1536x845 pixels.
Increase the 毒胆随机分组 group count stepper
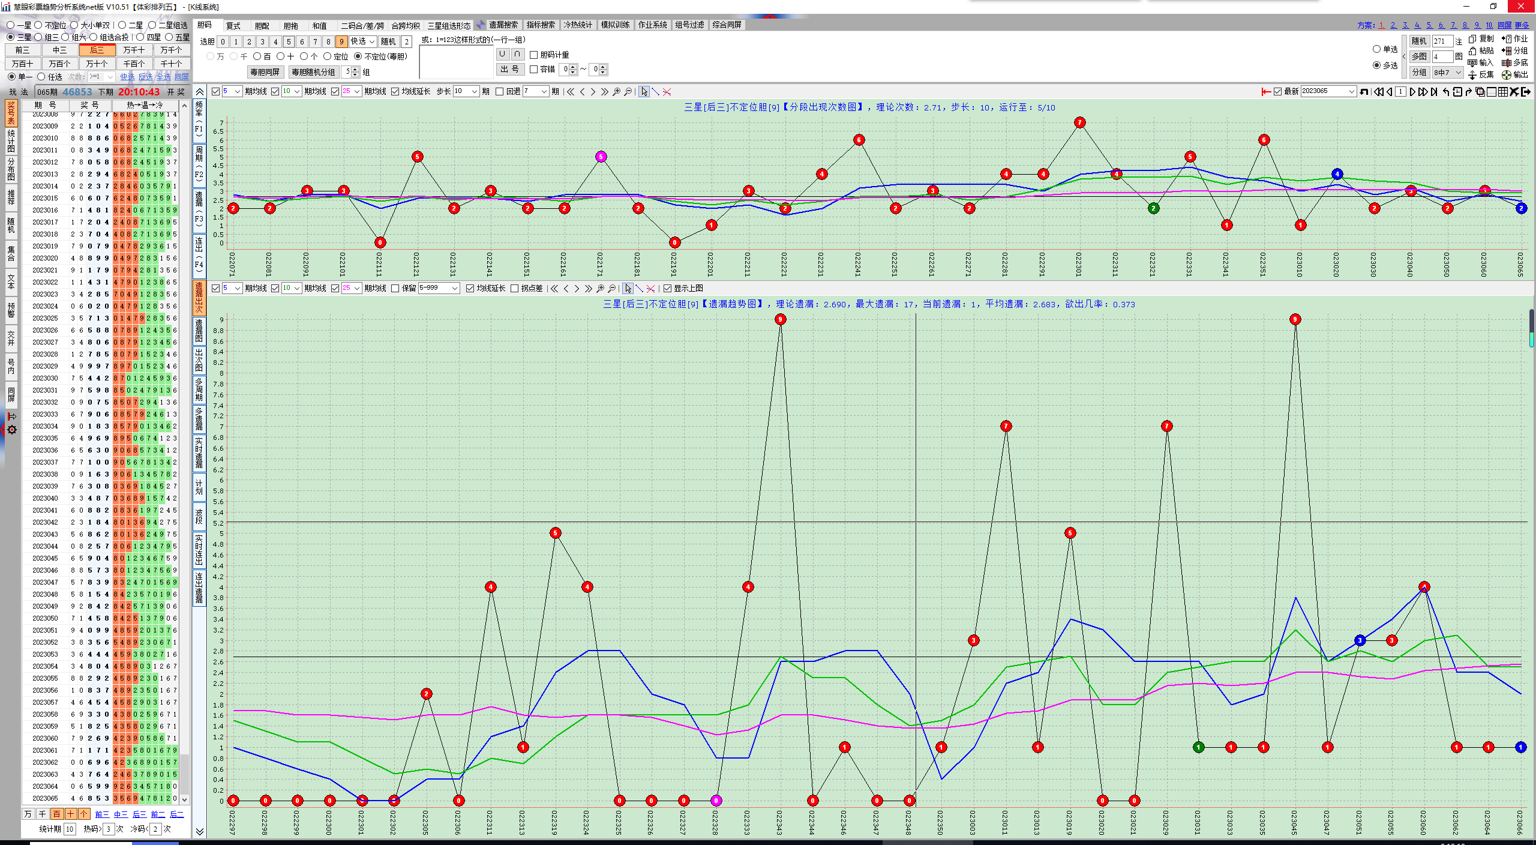coord(356,69)
